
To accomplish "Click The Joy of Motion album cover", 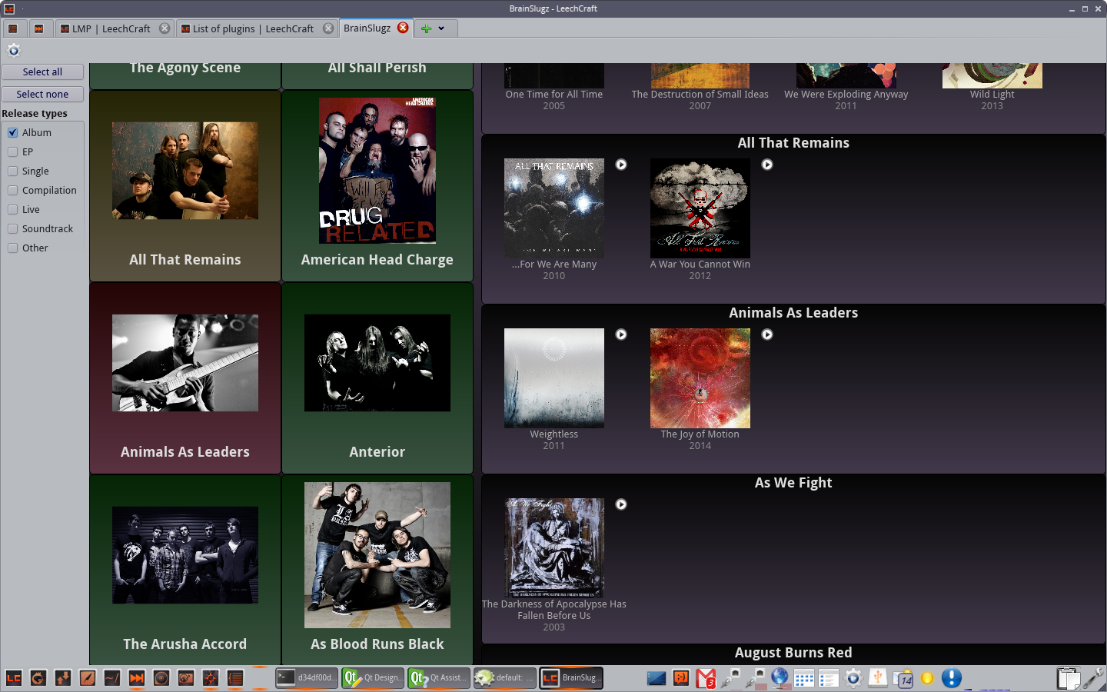I will pyautogui.click(x=700, y=378).
